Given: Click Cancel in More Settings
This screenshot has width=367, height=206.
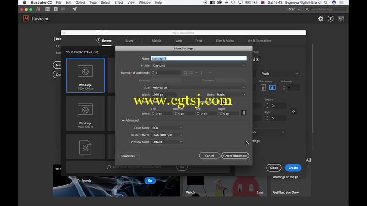Looking at the screenshot, I should click(210, 156).
